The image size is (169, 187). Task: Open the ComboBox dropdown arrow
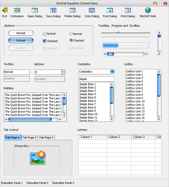coord(112,71)
